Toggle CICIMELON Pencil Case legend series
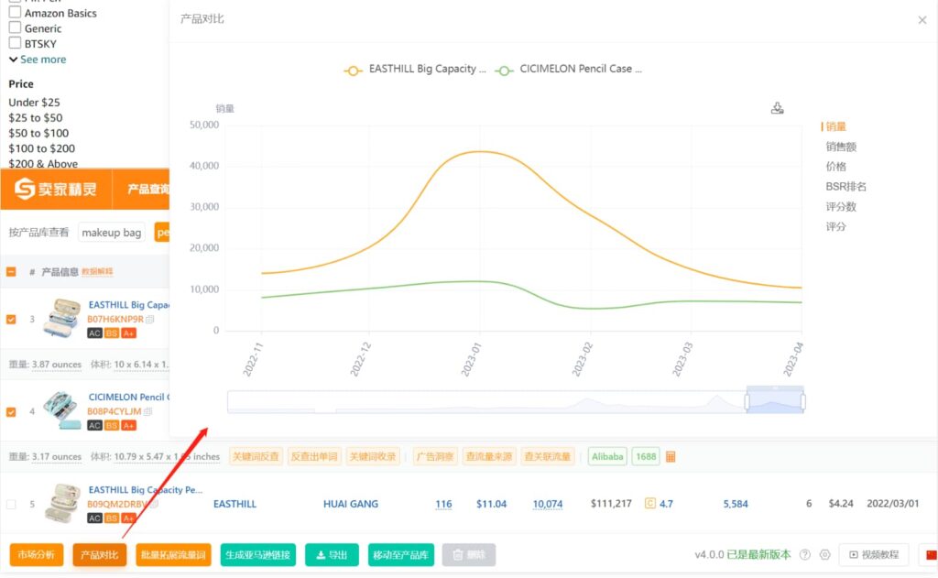 569,70
